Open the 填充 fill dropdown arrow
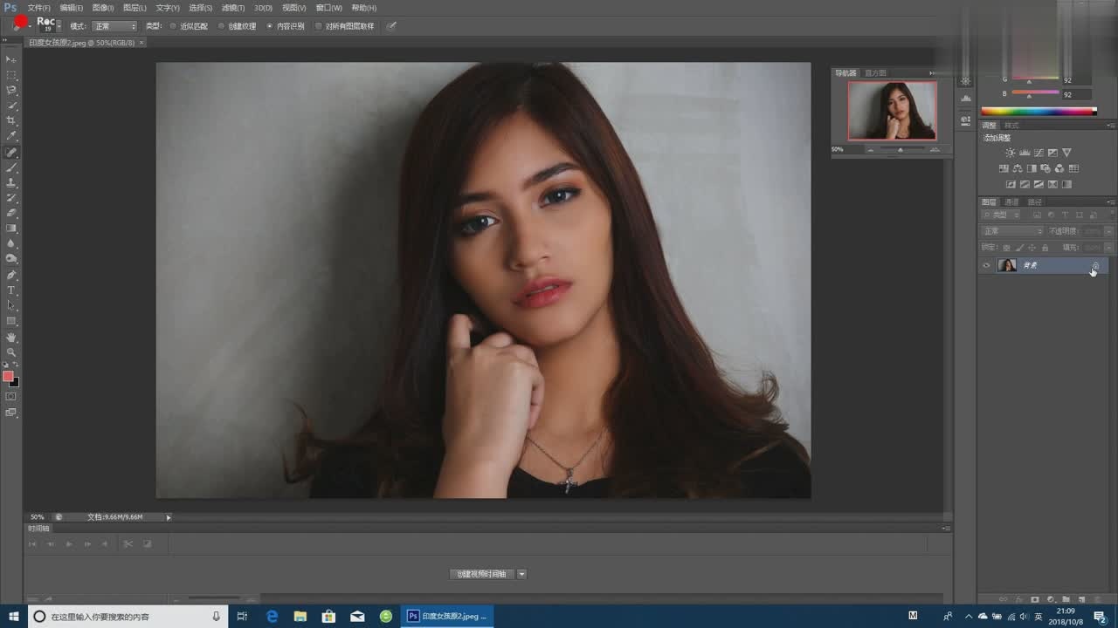 coord(1109,248)
